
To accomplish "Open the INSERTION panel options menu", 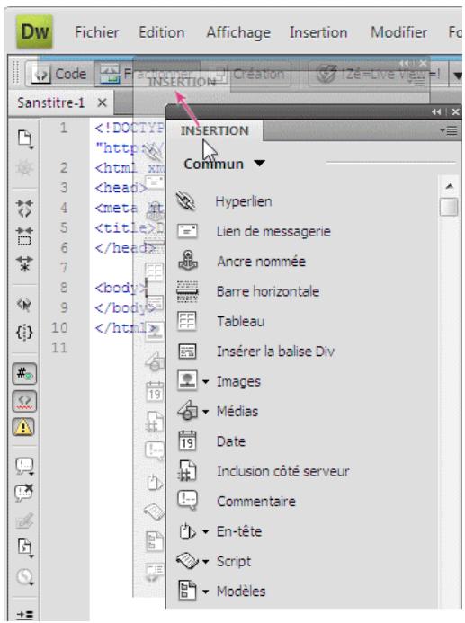I will [x=451, y=130].
